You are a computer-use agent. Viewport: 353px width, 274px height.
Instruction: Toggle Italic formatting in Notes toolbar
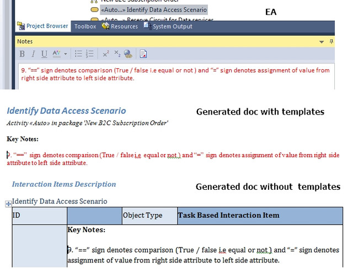tap(33, 54)
